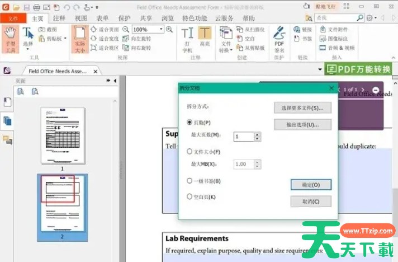Screen dimensions: 398x262
Task: Click the zoom in magnifier icon
Action: [169, 30]
